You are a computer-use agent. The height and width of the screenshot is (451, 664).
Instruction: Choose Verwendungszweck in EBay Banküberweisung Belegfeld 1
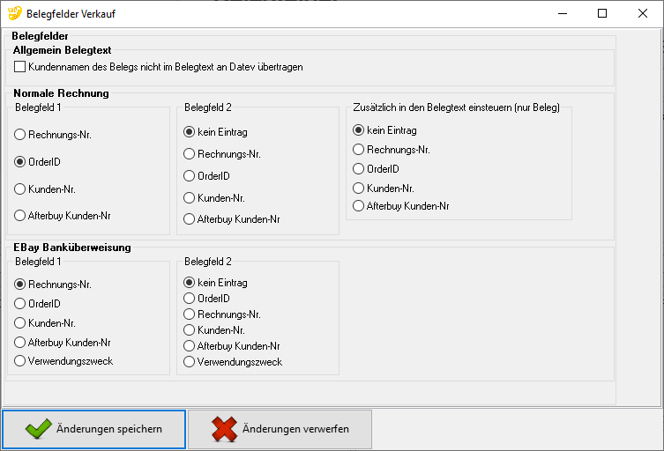(21, 361)
